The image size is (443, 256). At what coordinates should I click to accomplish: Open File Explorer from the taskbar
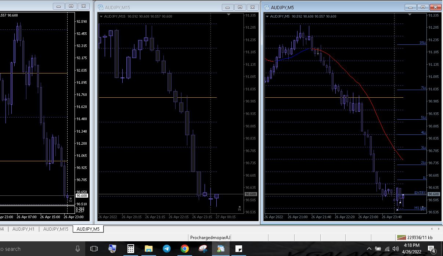coord(148,249)
